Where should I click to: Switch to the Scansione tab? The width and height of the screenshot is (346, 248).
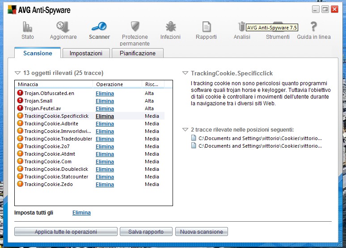(x=38, y=53)
